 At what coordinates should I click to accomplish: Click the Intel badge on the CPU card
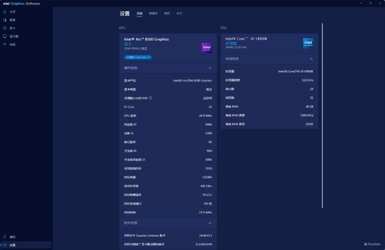click(x=308, y=43)
